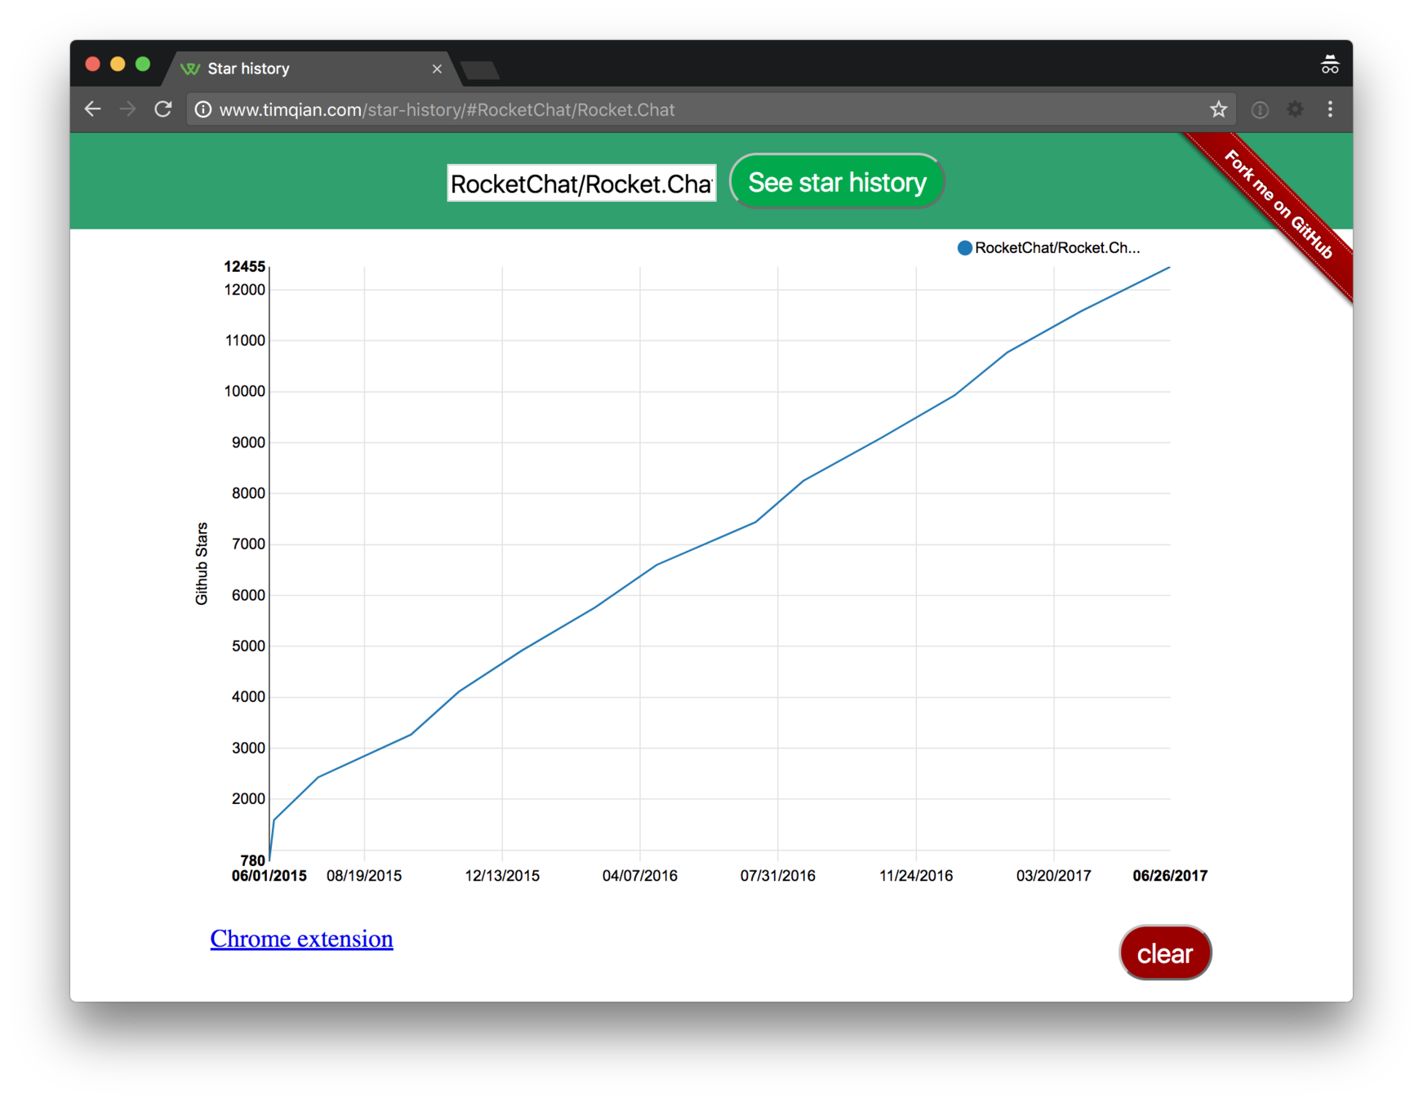
Task: Click the 6000 y-axis tick label
Action: [248, 595]
